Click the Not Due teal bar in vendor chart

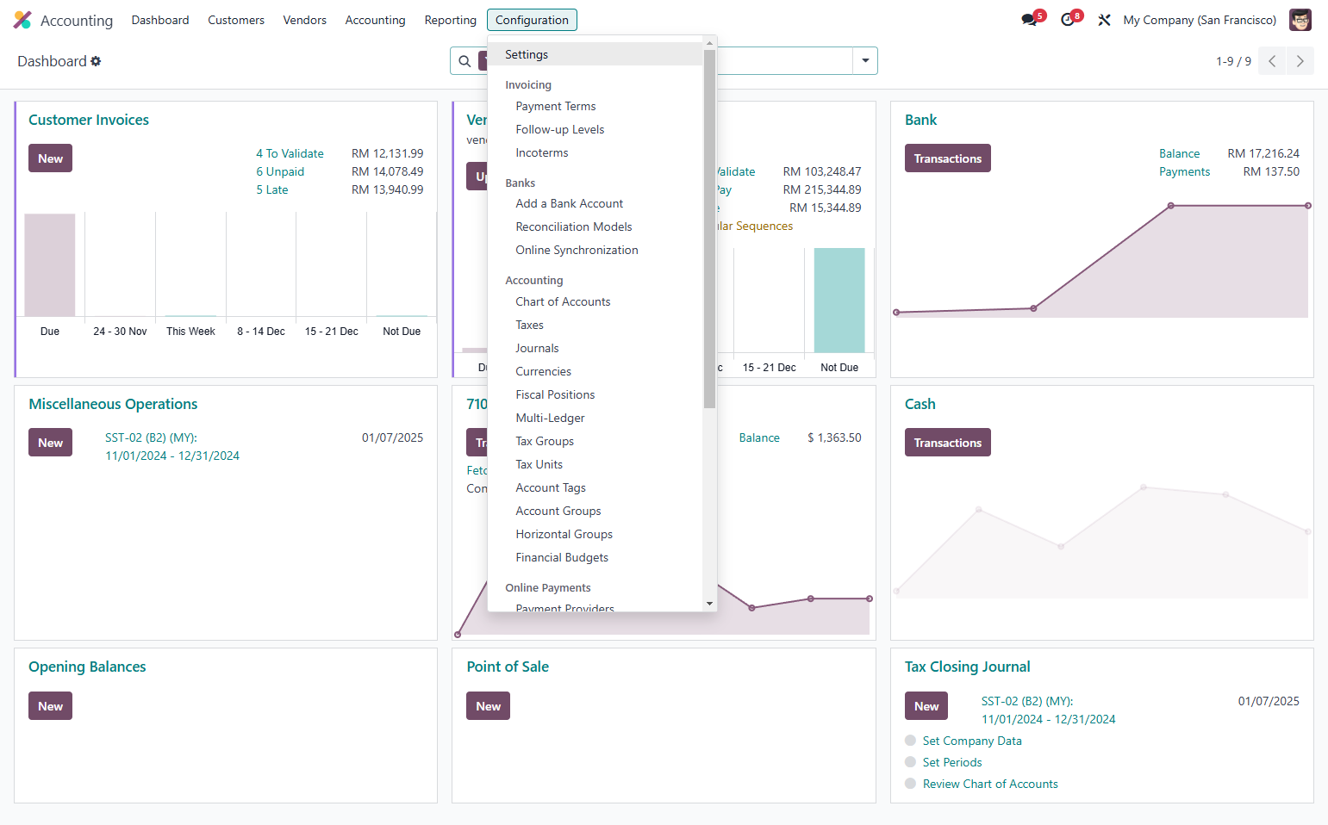coord(839,301)
